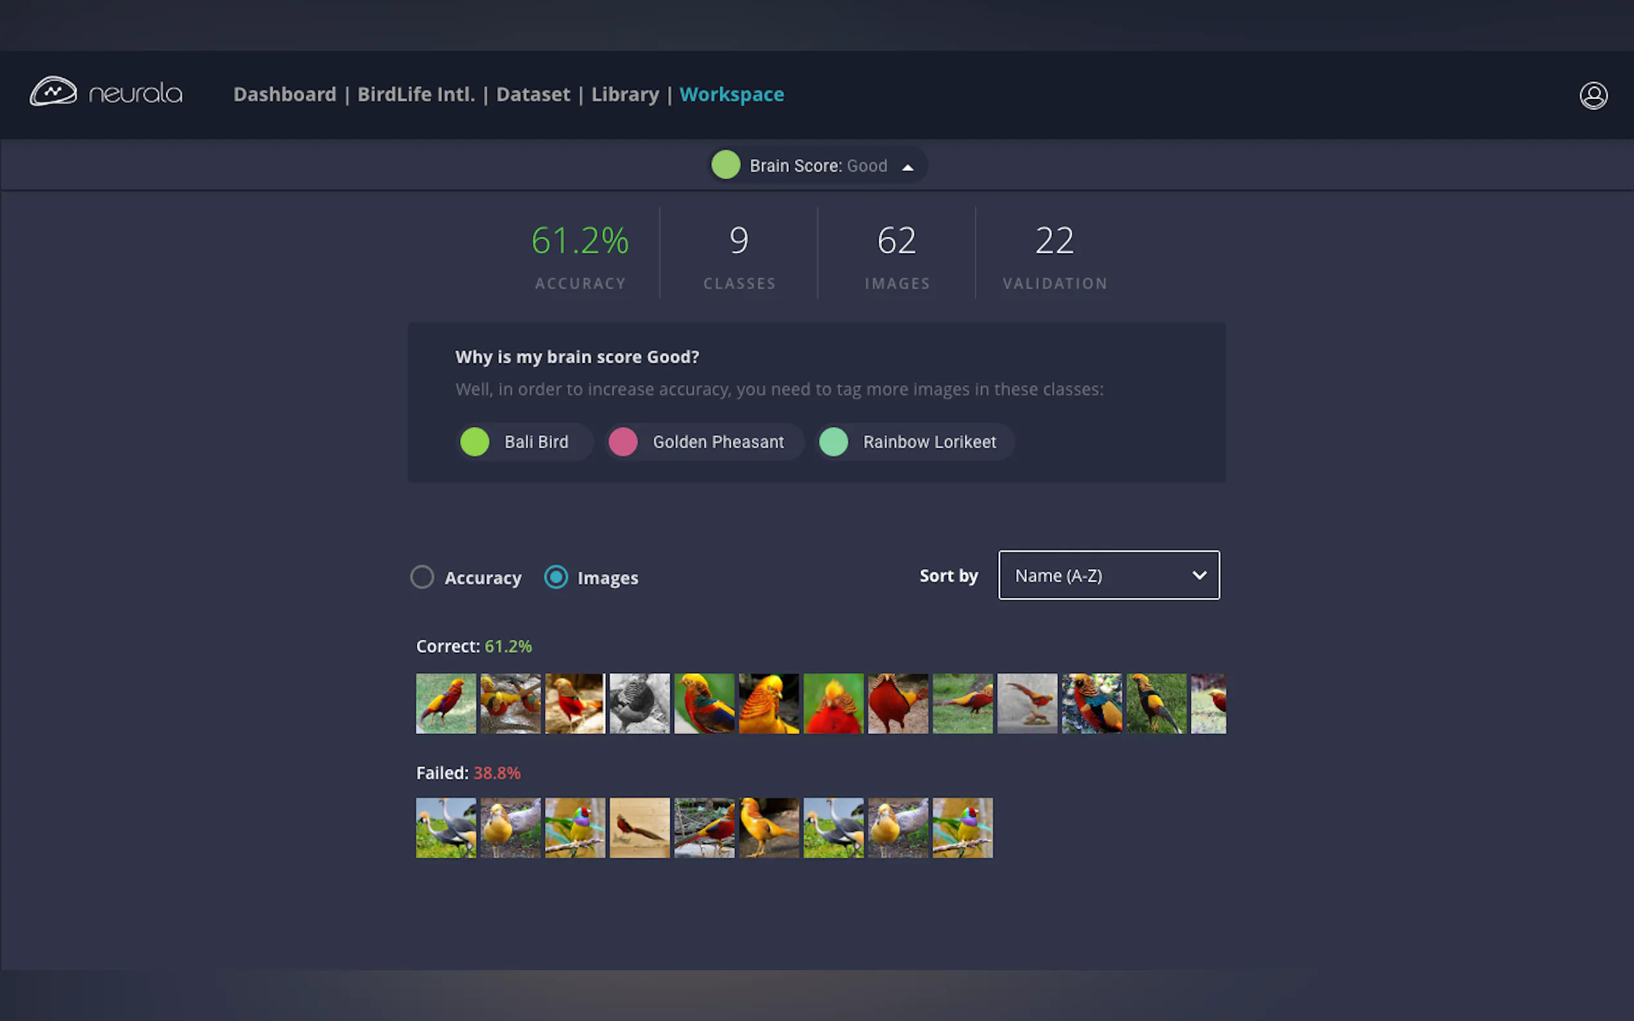Open the first failed crane thumbnail
This screenshot has height=1021, width=1634.
point(446,828)
